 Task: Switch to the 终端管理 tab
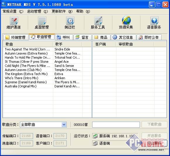16,37
